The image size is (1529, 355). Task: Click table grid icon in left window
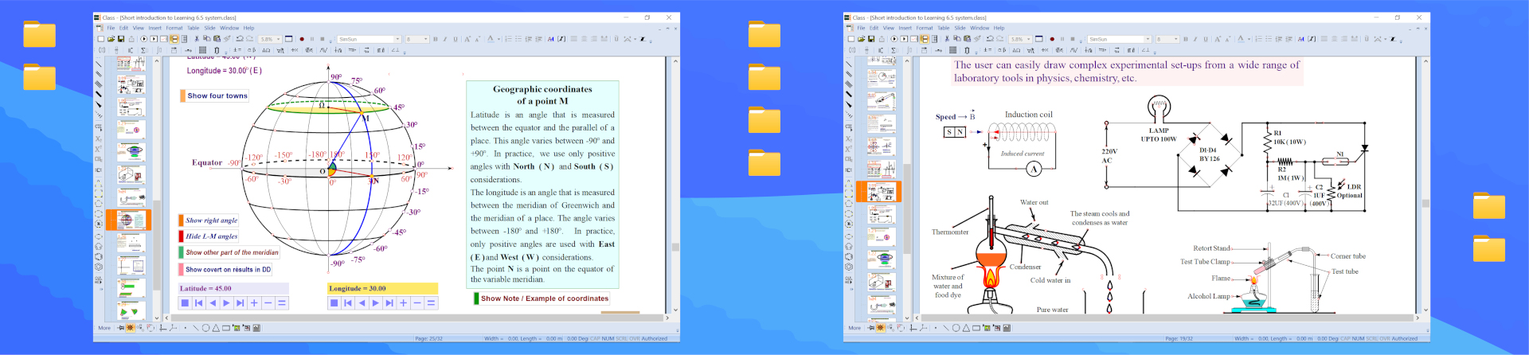pos(202,50)
